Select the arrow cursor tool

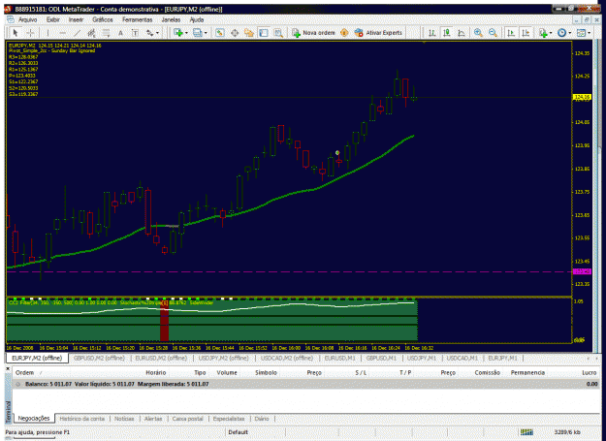pyautogui.click(x=16, y=33)
